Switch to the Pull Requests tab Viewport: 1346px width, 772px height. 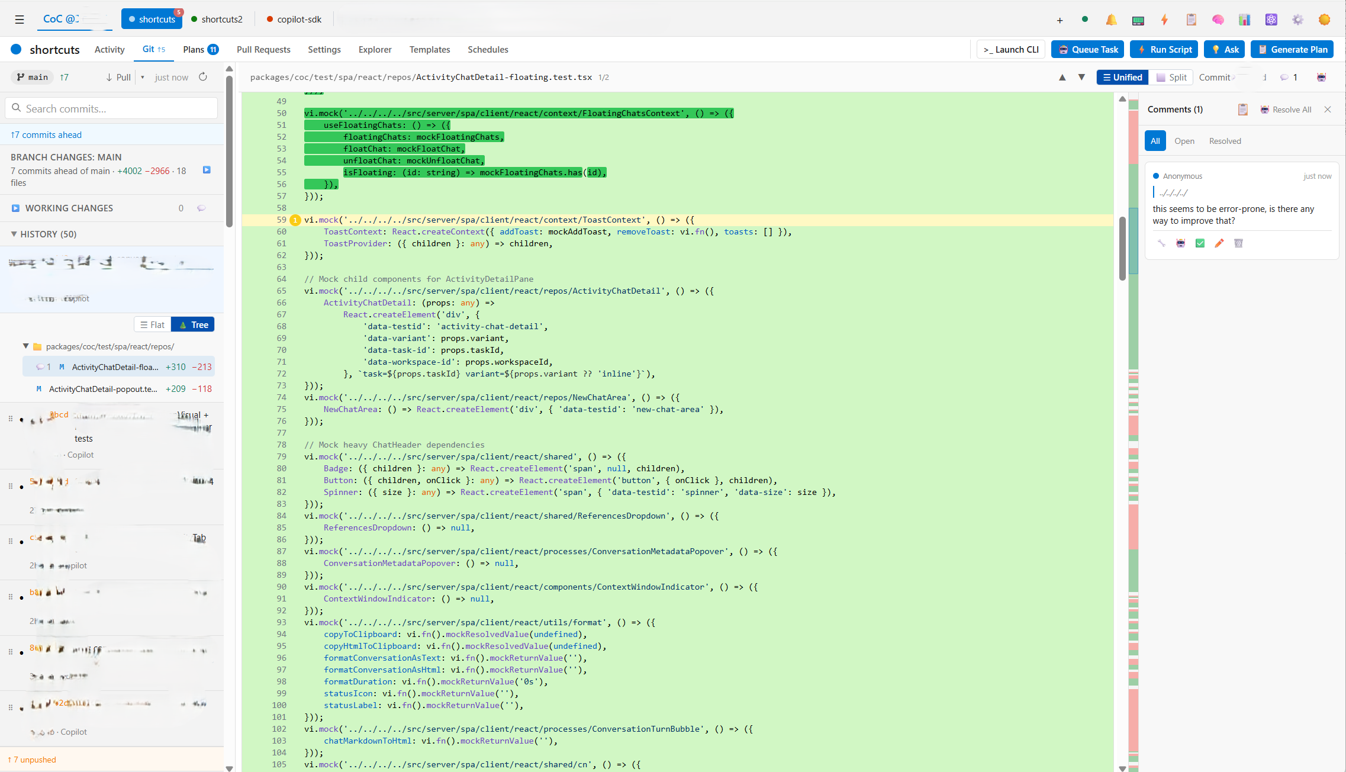click(263, 50)
